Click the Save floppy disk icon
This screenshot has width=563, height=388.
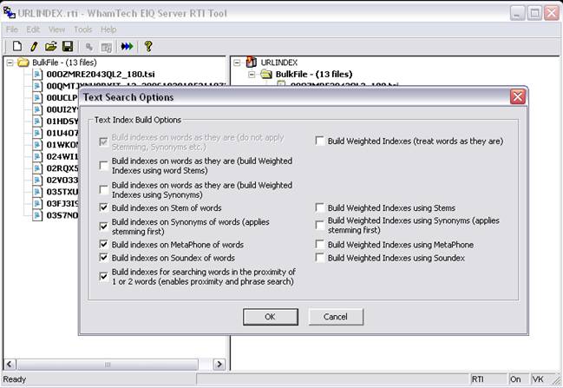68,46
